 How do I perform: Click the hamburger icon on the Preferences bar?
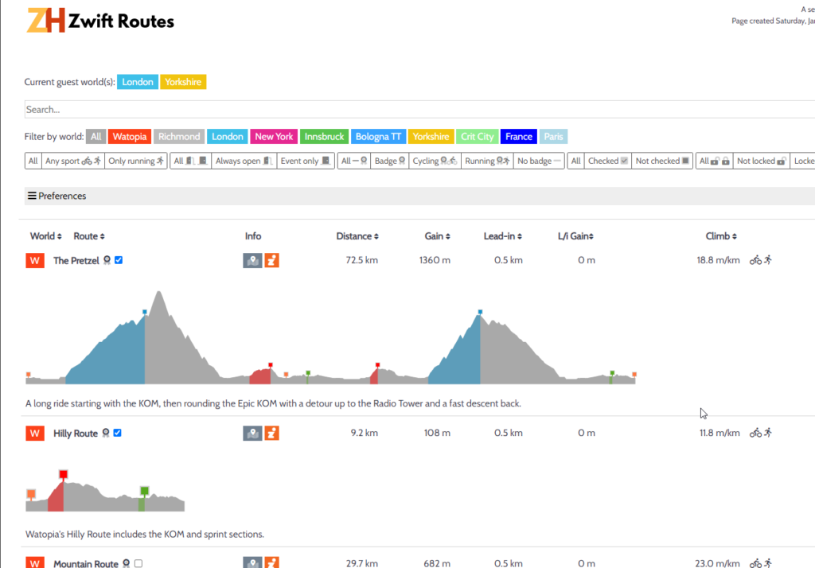tap(33, 196)
